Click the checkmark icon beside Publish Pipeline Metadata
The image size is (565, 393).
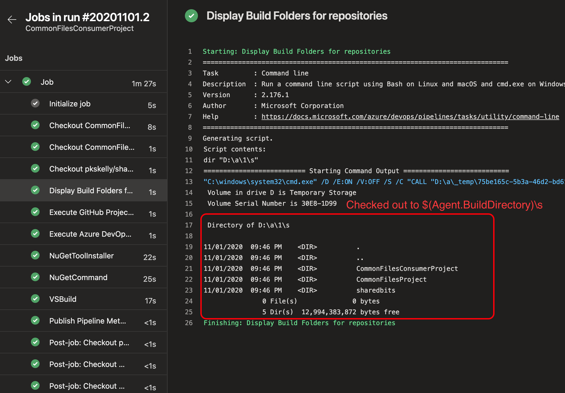(x=35, y=320)
